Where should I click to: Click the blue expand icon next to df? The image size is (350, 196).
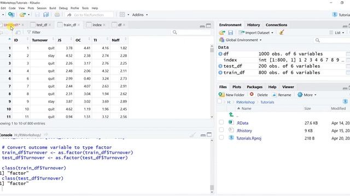(x=220, y=54)
